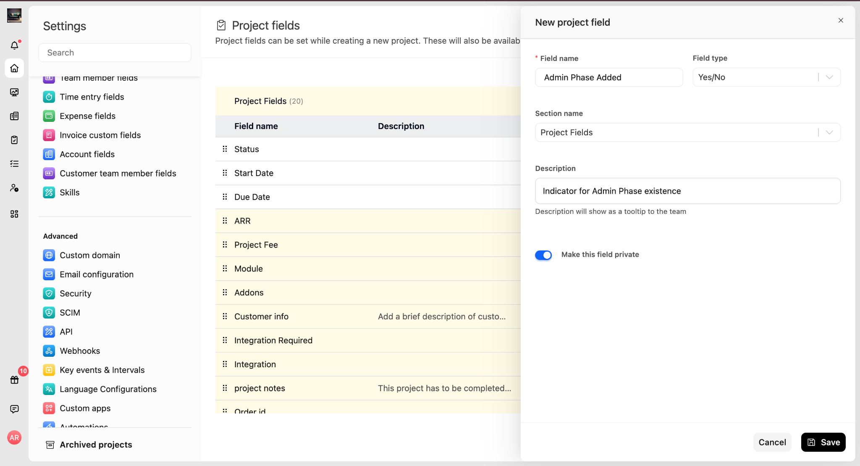Click the Security shield icon

(x=49, y=293)
